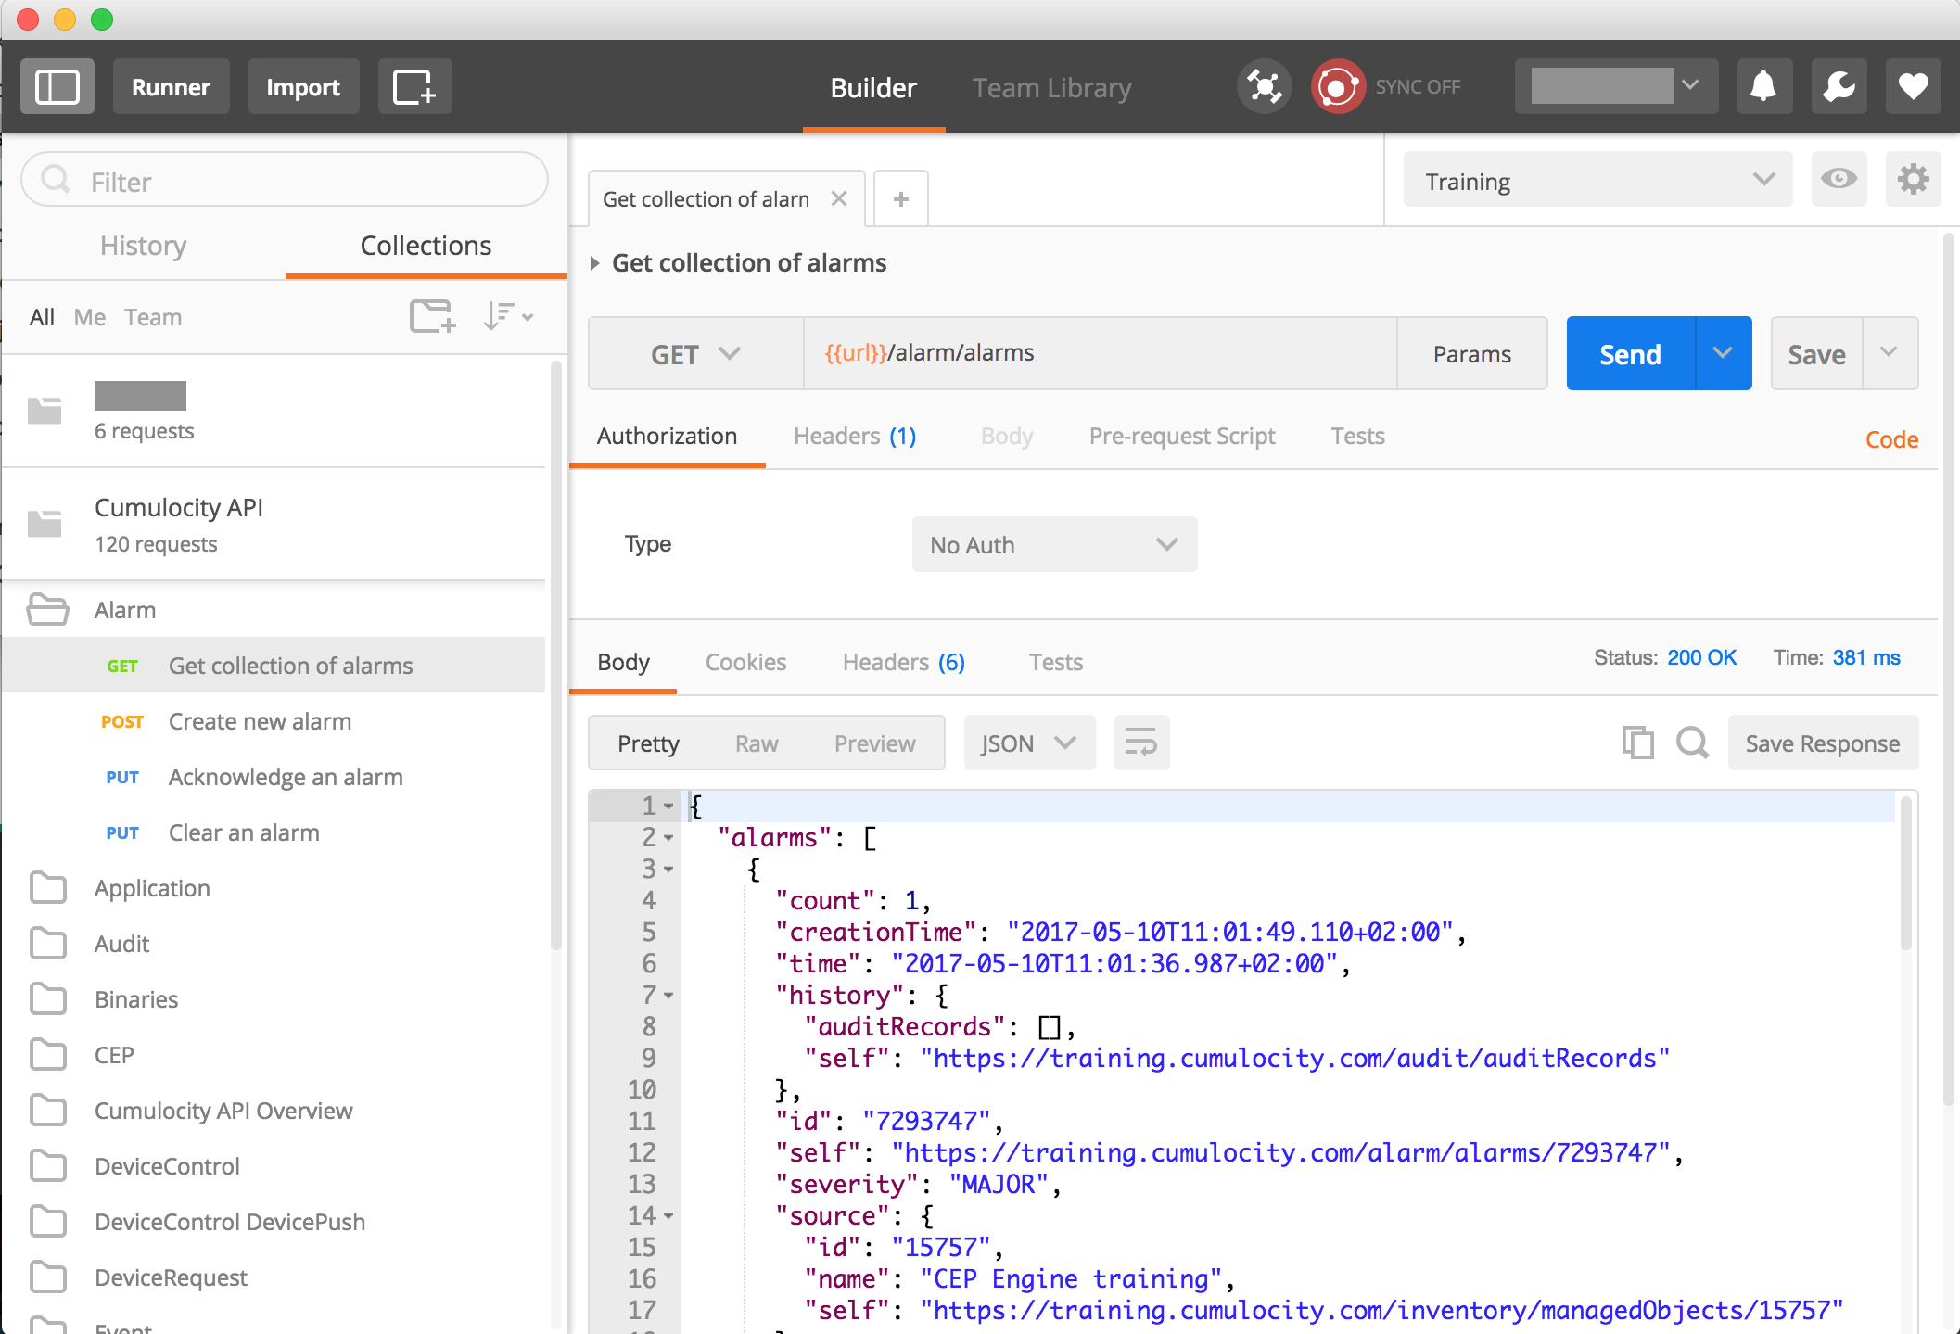Open the settings wrench icon
The width and height of the screenshot is (1960, 1334).
coord(1839,86)
